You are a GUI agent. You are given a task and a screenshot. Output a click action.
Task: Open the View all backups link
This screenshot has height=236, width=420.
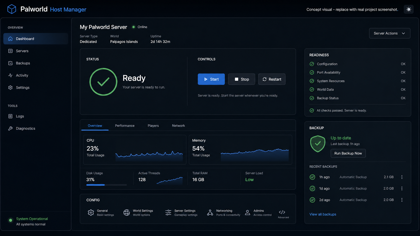[323, 214]
